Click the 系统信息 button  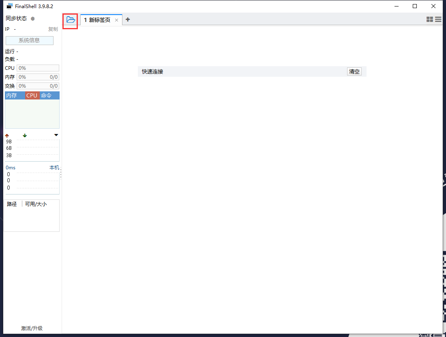tap(30, 41)
